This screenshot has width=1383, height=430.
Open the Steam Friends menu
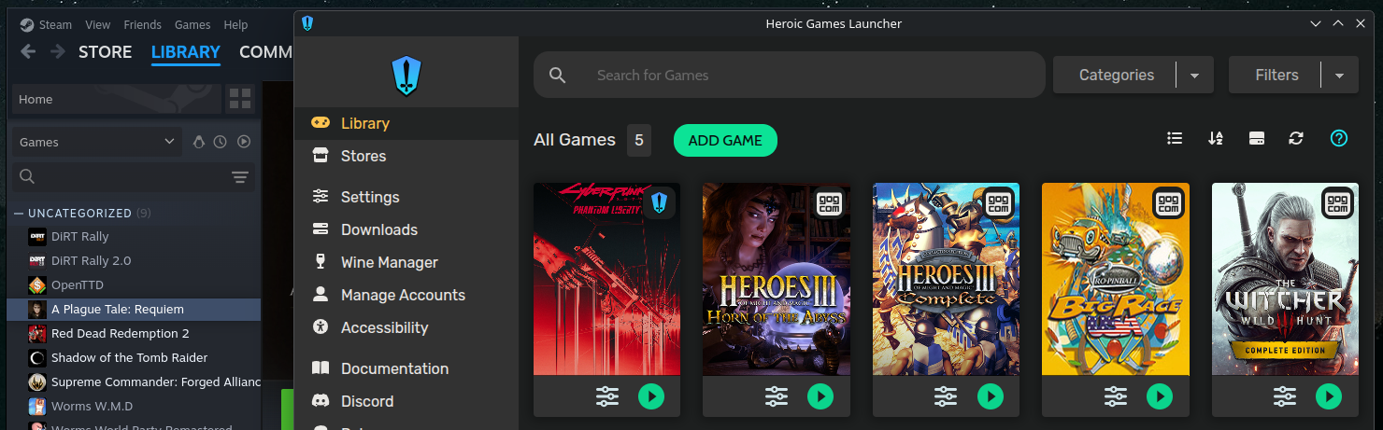click(142, 24)
